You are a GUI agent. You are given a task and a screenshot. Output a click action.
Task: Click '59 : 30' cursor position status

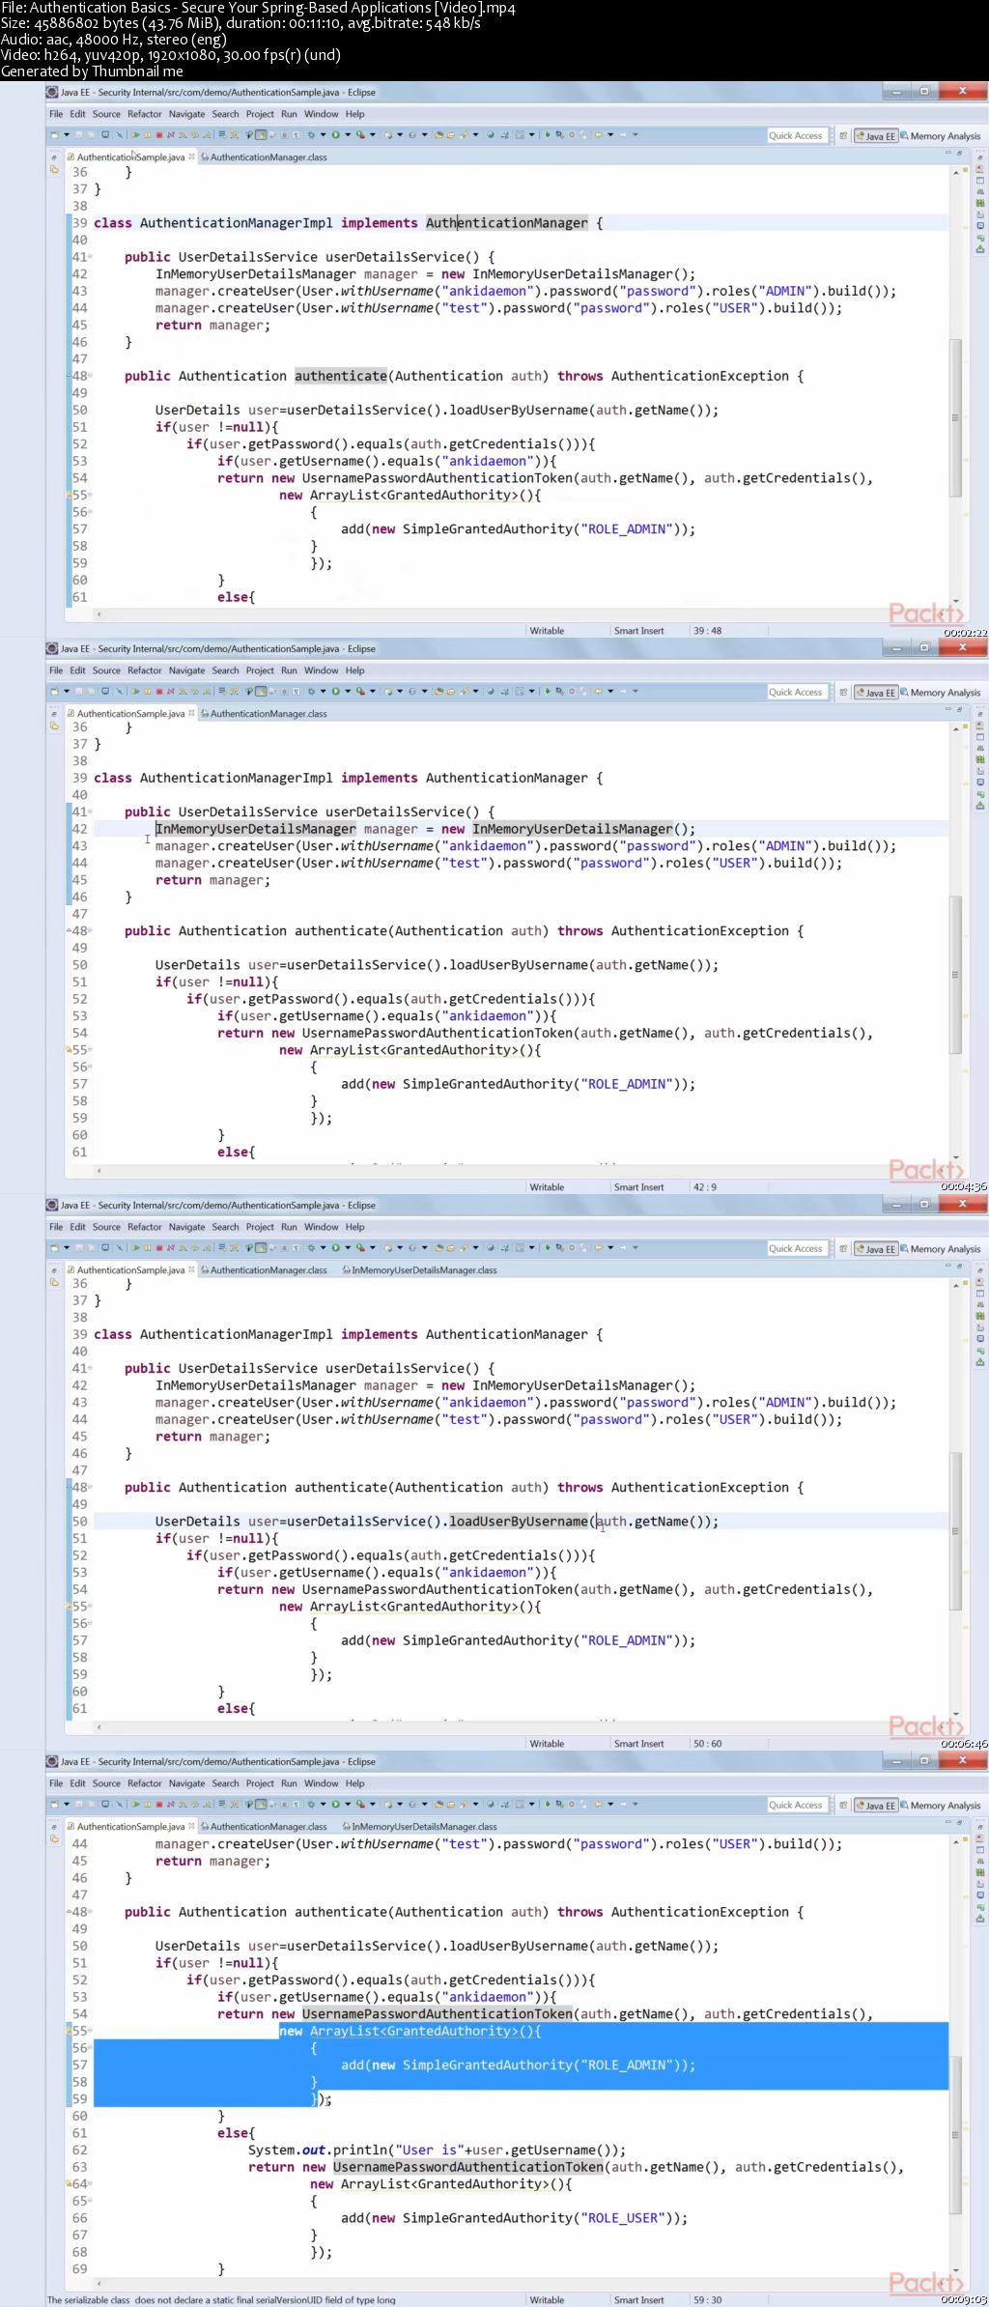point(707,2300)
